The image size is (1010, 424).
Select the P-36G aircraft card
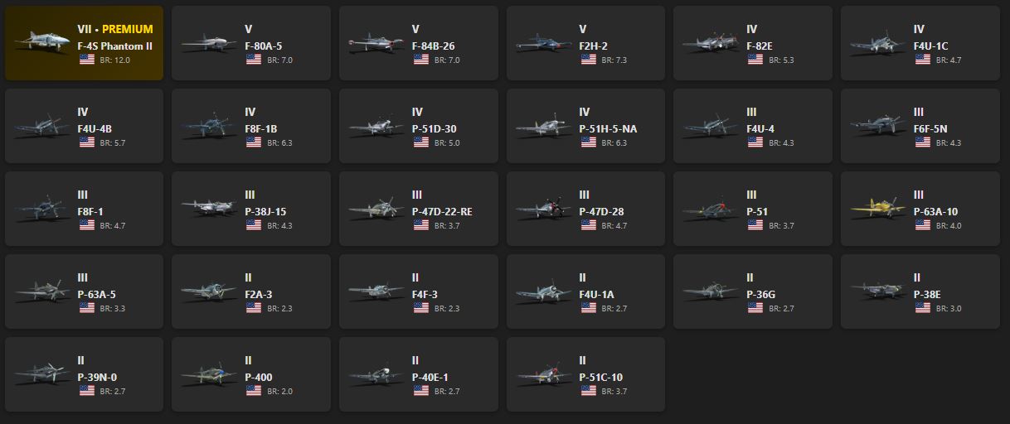click(753, 291)
